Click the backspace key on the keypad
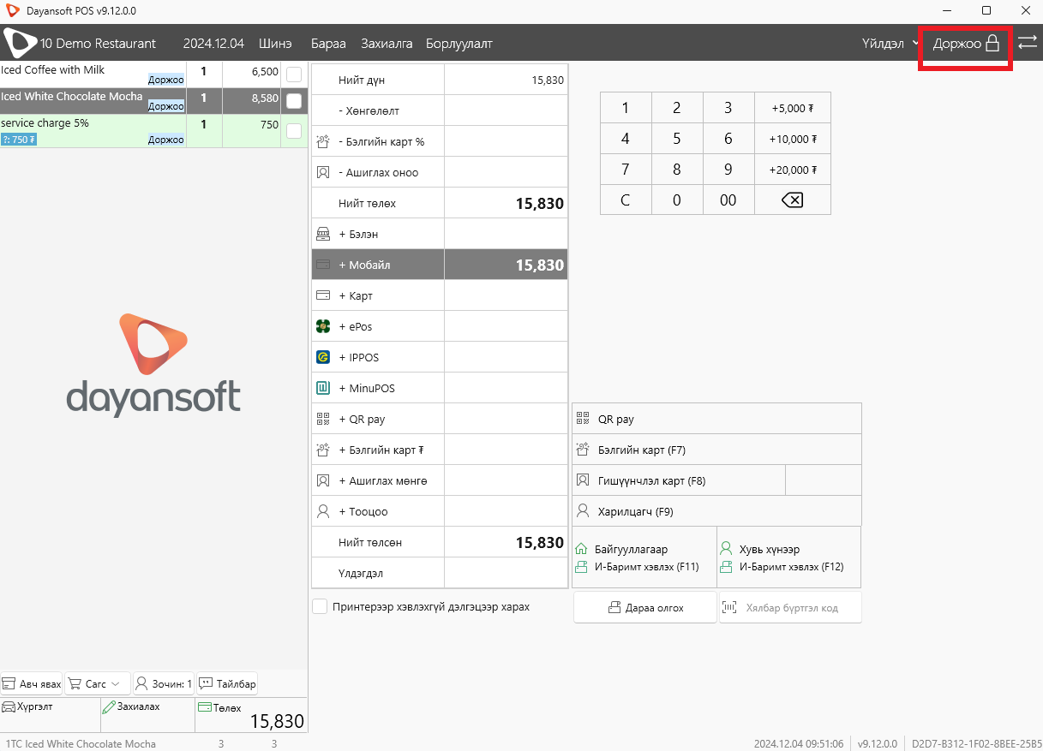 pos(792,200)
